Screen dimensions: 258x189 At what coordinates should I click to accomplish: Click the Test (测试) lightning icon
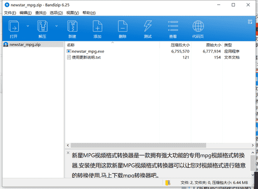point(148,26)
